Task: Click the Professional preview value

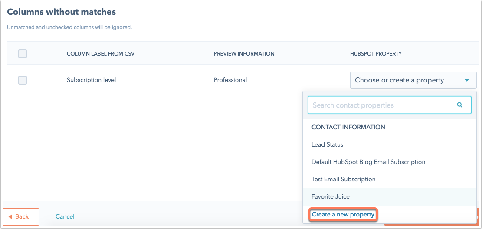Action: click(x=230, y=80)
